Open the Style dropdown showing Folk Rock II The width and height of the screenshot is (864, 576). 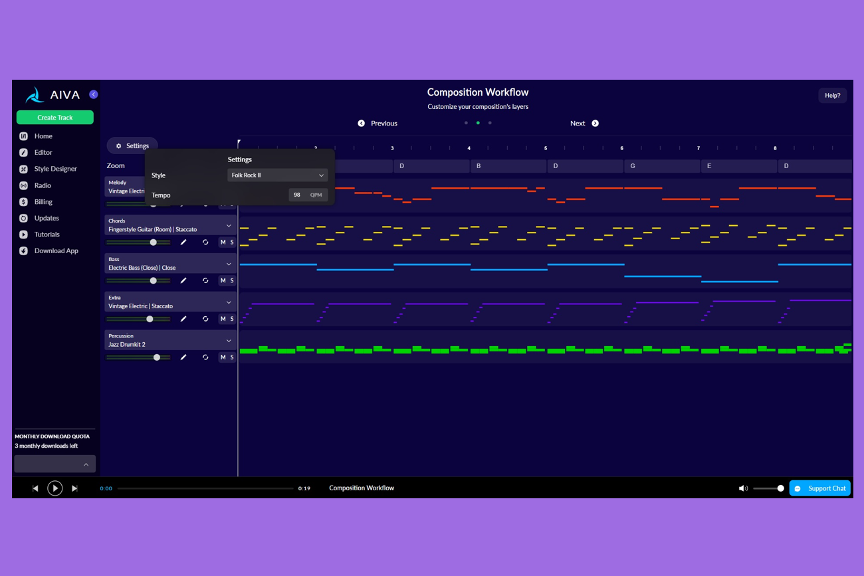(x=277, y=175)
